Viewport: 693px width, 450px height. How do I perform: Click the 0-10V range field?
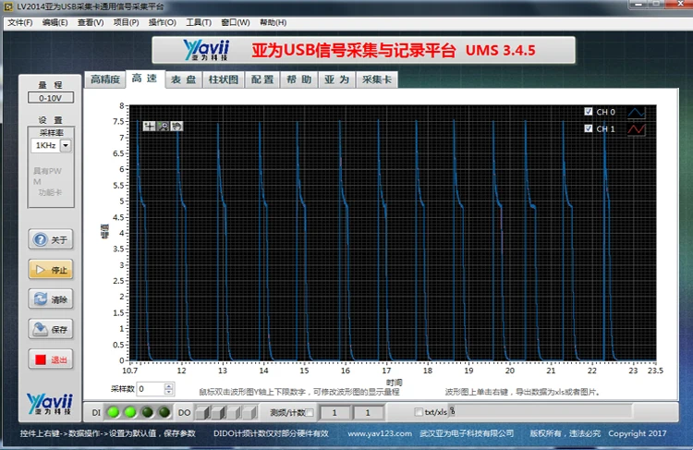pyautogui.click(x=51, y=98)
